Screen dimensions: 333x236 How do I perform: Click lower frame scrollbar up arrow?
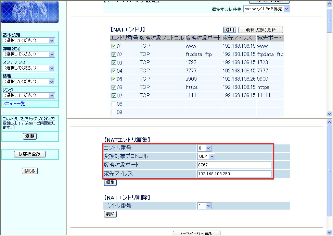[x=329, y=122]
